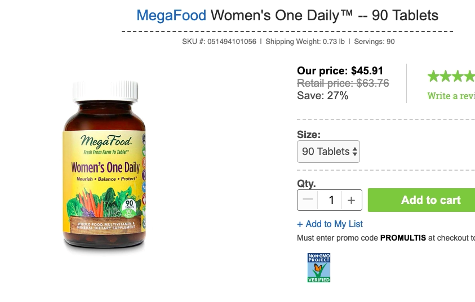The width and height of the screenshot is (475, 302).
Task: Click the SKU number text
Action: coord(219,42)
